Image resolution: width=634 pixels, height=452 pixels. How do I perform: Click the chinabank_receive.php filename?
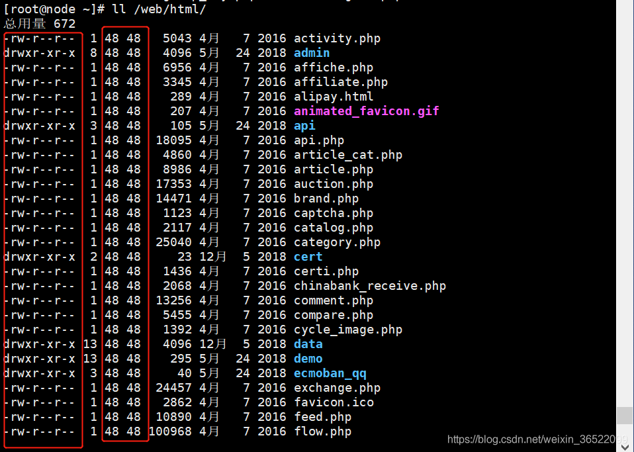pyautogui.click(x=369, y=286)
